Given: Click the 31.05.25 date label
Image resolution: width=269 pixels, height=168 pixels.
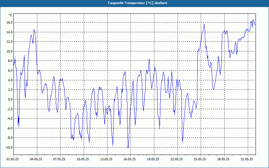Looking at the screenshot, I should (x=247, y=159).
